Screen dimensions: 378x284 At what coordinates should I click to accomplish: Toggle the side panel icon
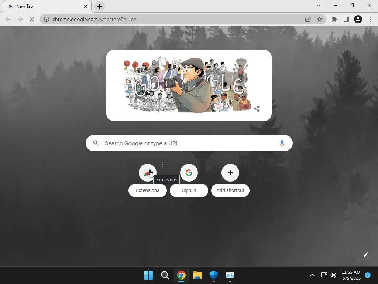[x=346, y=19]
